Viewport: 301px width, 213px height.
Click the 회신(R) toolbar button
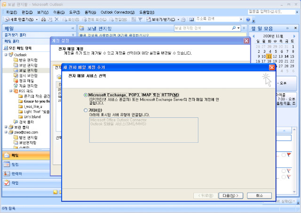71,19
